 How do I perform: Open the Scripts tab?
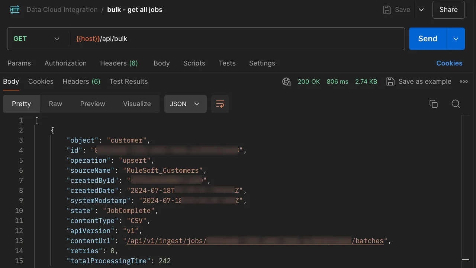pyautogui.click(x=194, y=63)
